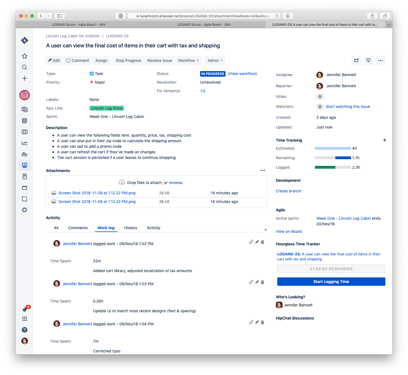Click the Remaining 1.7h progress bar
Image resolution: width=408 pixels, height=375 pixels.
(333, 158)
